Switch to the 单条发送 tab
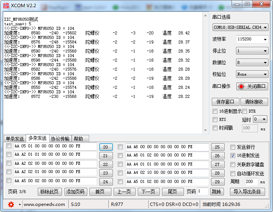The image size is (273, 212). (x=15, y=139)
